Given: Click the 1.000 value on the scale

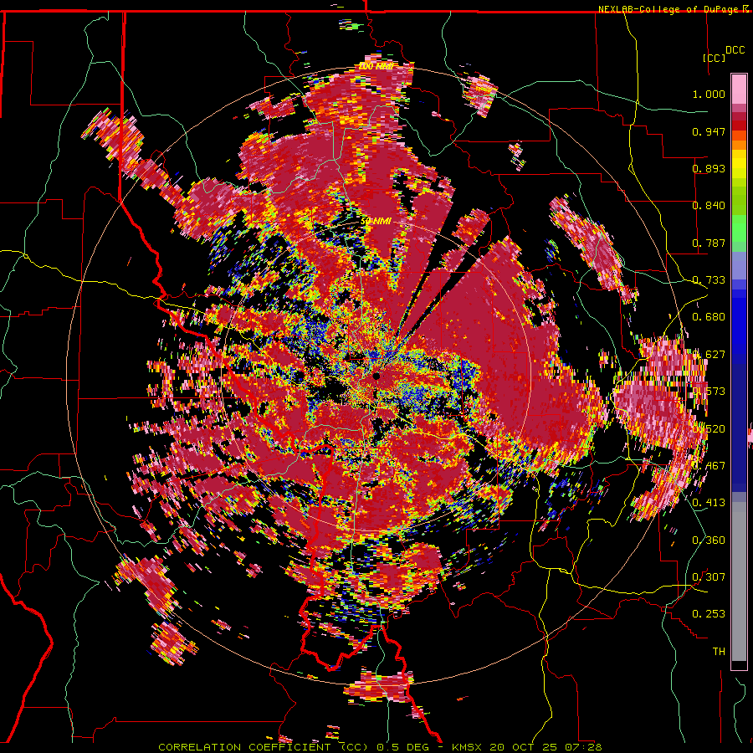Looking at the screenshot, I should coord(709,94).
